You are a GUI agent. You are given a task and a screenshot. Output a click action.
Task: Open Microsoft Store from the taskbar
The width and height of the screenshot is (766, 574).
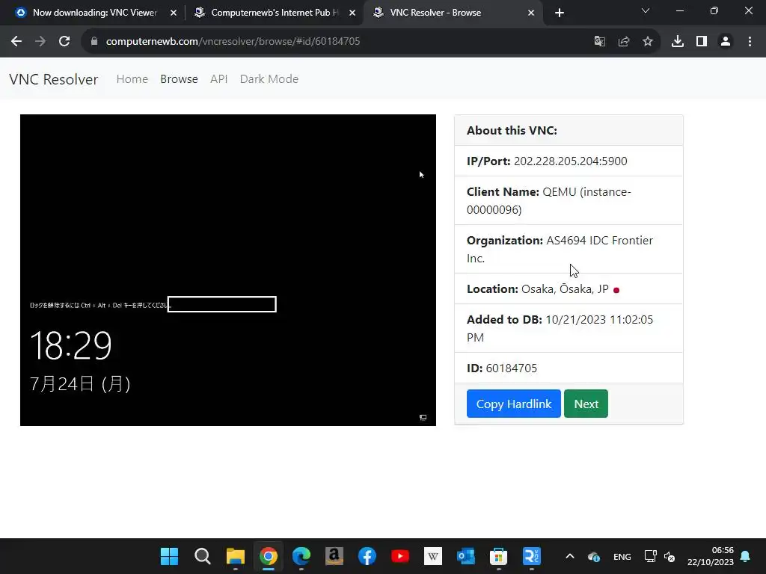[499, 556]
